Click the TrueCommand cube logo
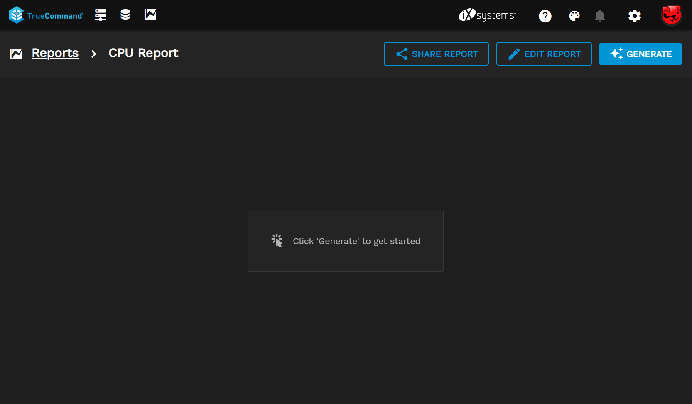The height and width of the screenshot is (404, 692). pos(17,15)
